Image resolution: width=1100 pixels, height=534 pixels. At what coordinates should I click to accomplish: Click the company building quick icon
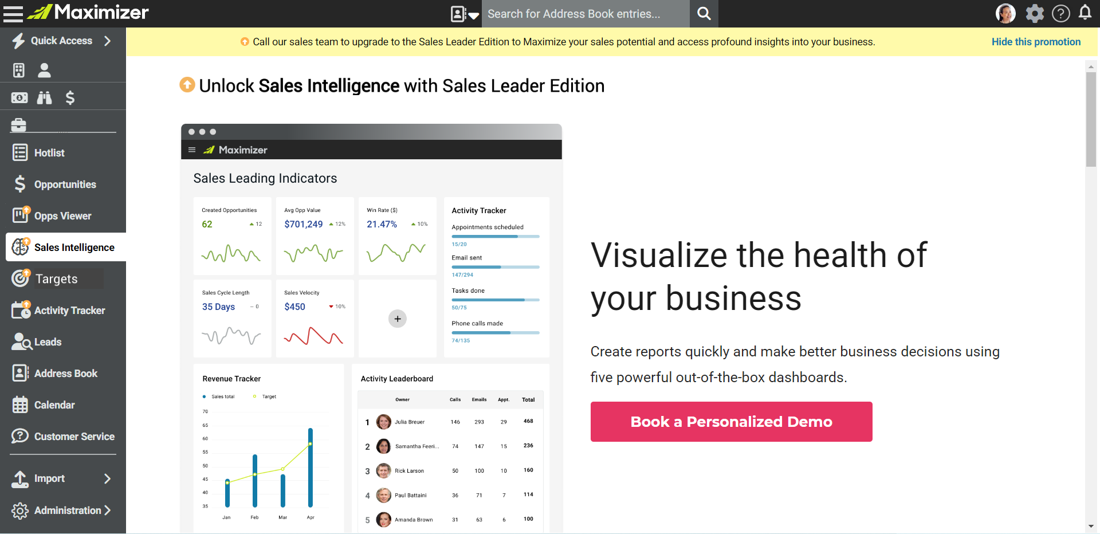point(19,70)
